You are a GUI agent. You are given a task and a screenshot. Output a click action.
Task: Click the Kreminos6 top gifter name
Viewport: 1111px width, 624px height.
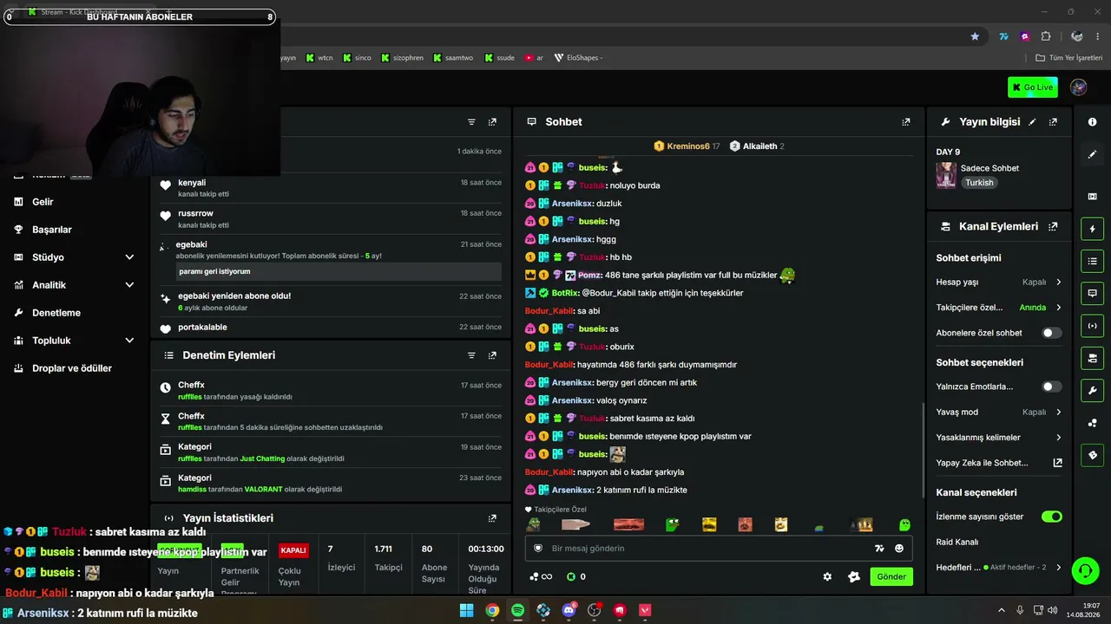point(688,146)
